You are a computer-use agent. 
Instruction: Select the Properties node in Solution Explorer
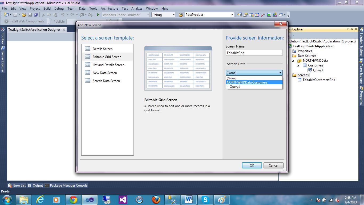(305, 51)
